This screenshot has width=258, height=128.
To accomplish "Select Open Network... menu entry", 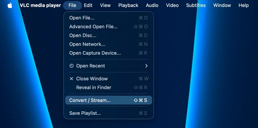I will pos(109,44).
